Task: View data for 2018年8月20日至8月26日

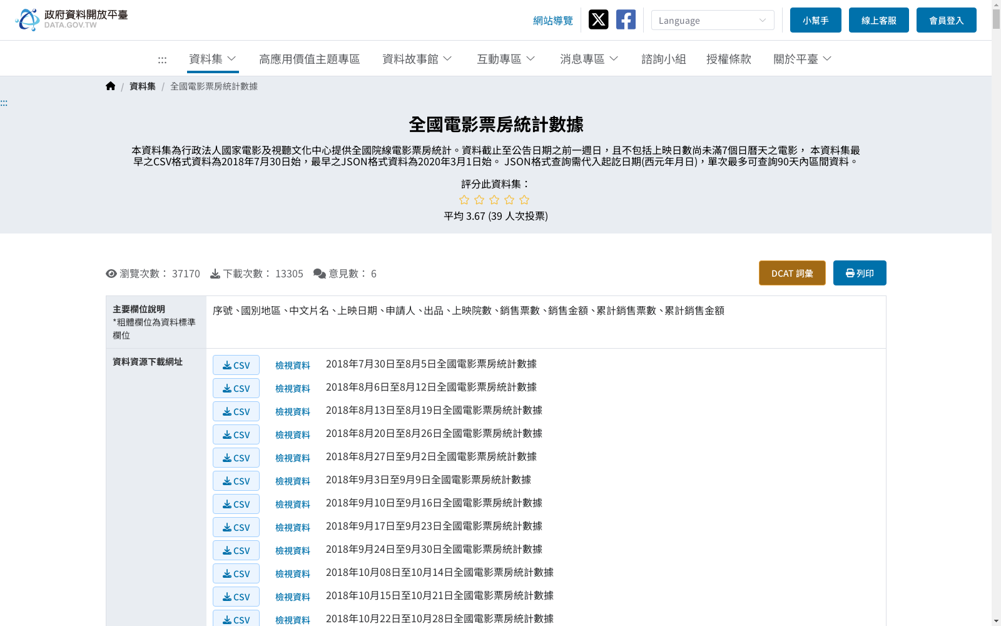Action: click(293, 434)
